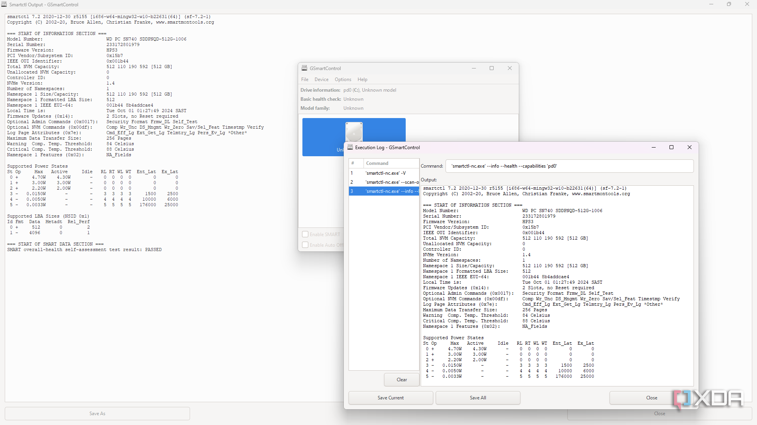
Task: Close the GSmartControl main window
Action: (x=510, y=68)
